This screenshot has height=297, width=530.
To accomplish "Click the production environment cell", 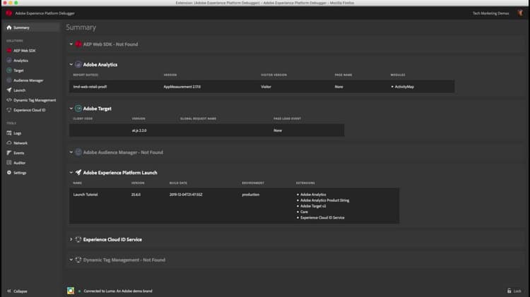I will click(x=250, y=195).
